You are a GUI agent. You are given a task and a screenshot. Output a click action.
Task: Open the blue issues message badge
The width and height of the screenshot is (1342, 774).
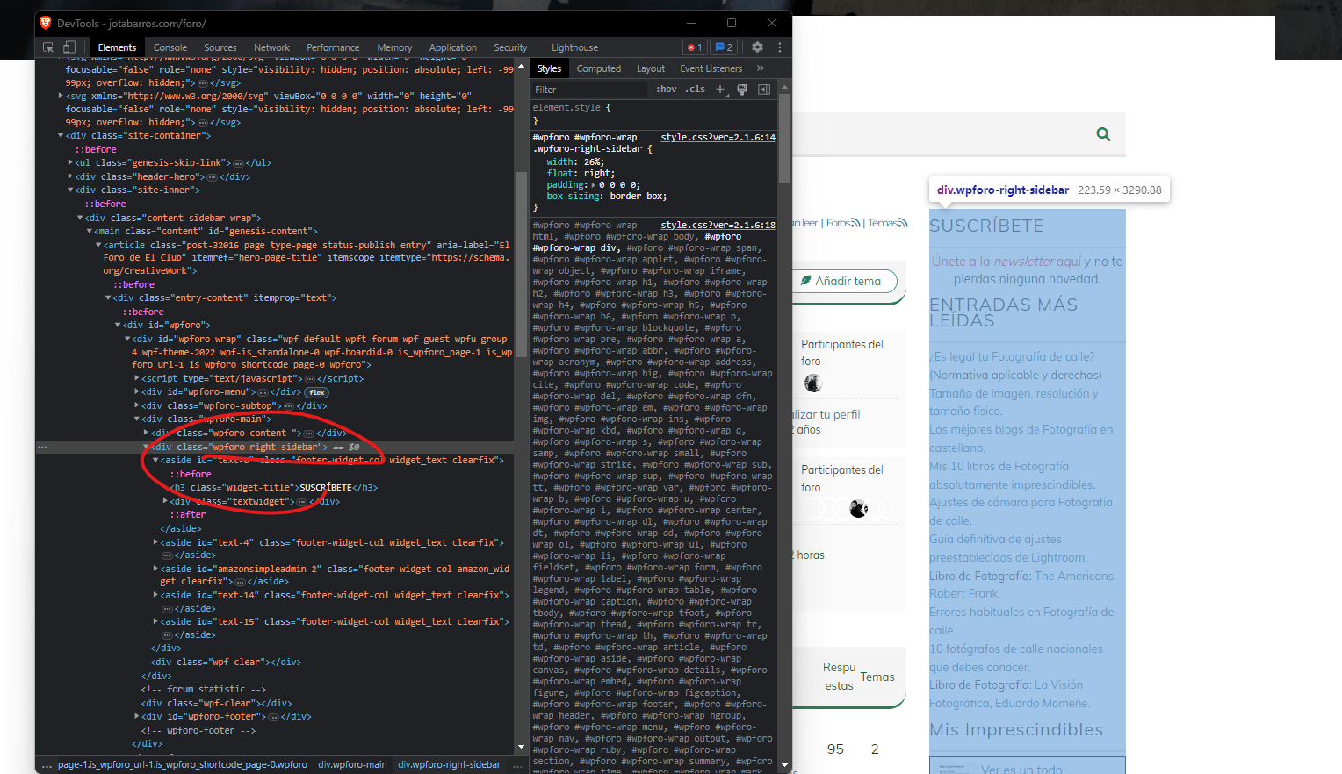(724, 47)
